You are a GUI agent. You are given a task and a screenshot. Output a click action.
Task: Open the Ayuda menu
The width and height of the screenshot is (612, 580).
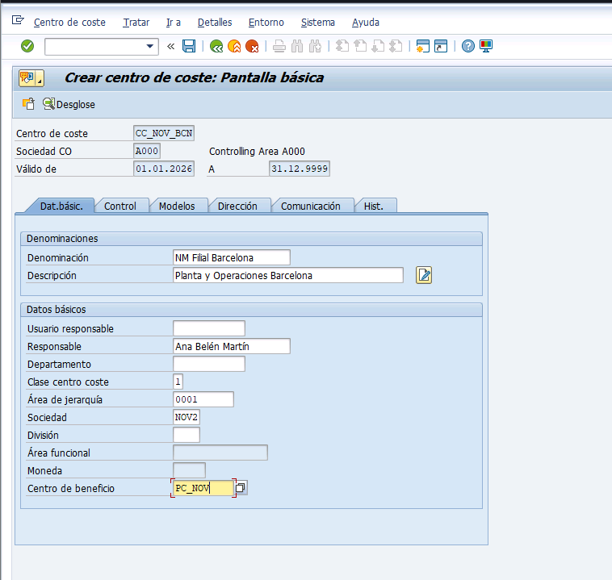365,23
